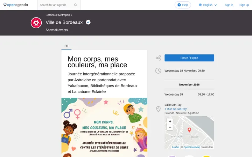The image size is (252, 157).
Task: Click the 'Journée intergénérationnelle' description paragraph
Action: click(x=103, y=83)
